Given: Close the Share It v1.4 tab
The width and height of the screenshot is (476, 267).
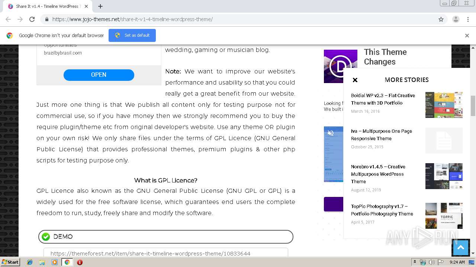Looking at the screenshot, I should point(86,6).
